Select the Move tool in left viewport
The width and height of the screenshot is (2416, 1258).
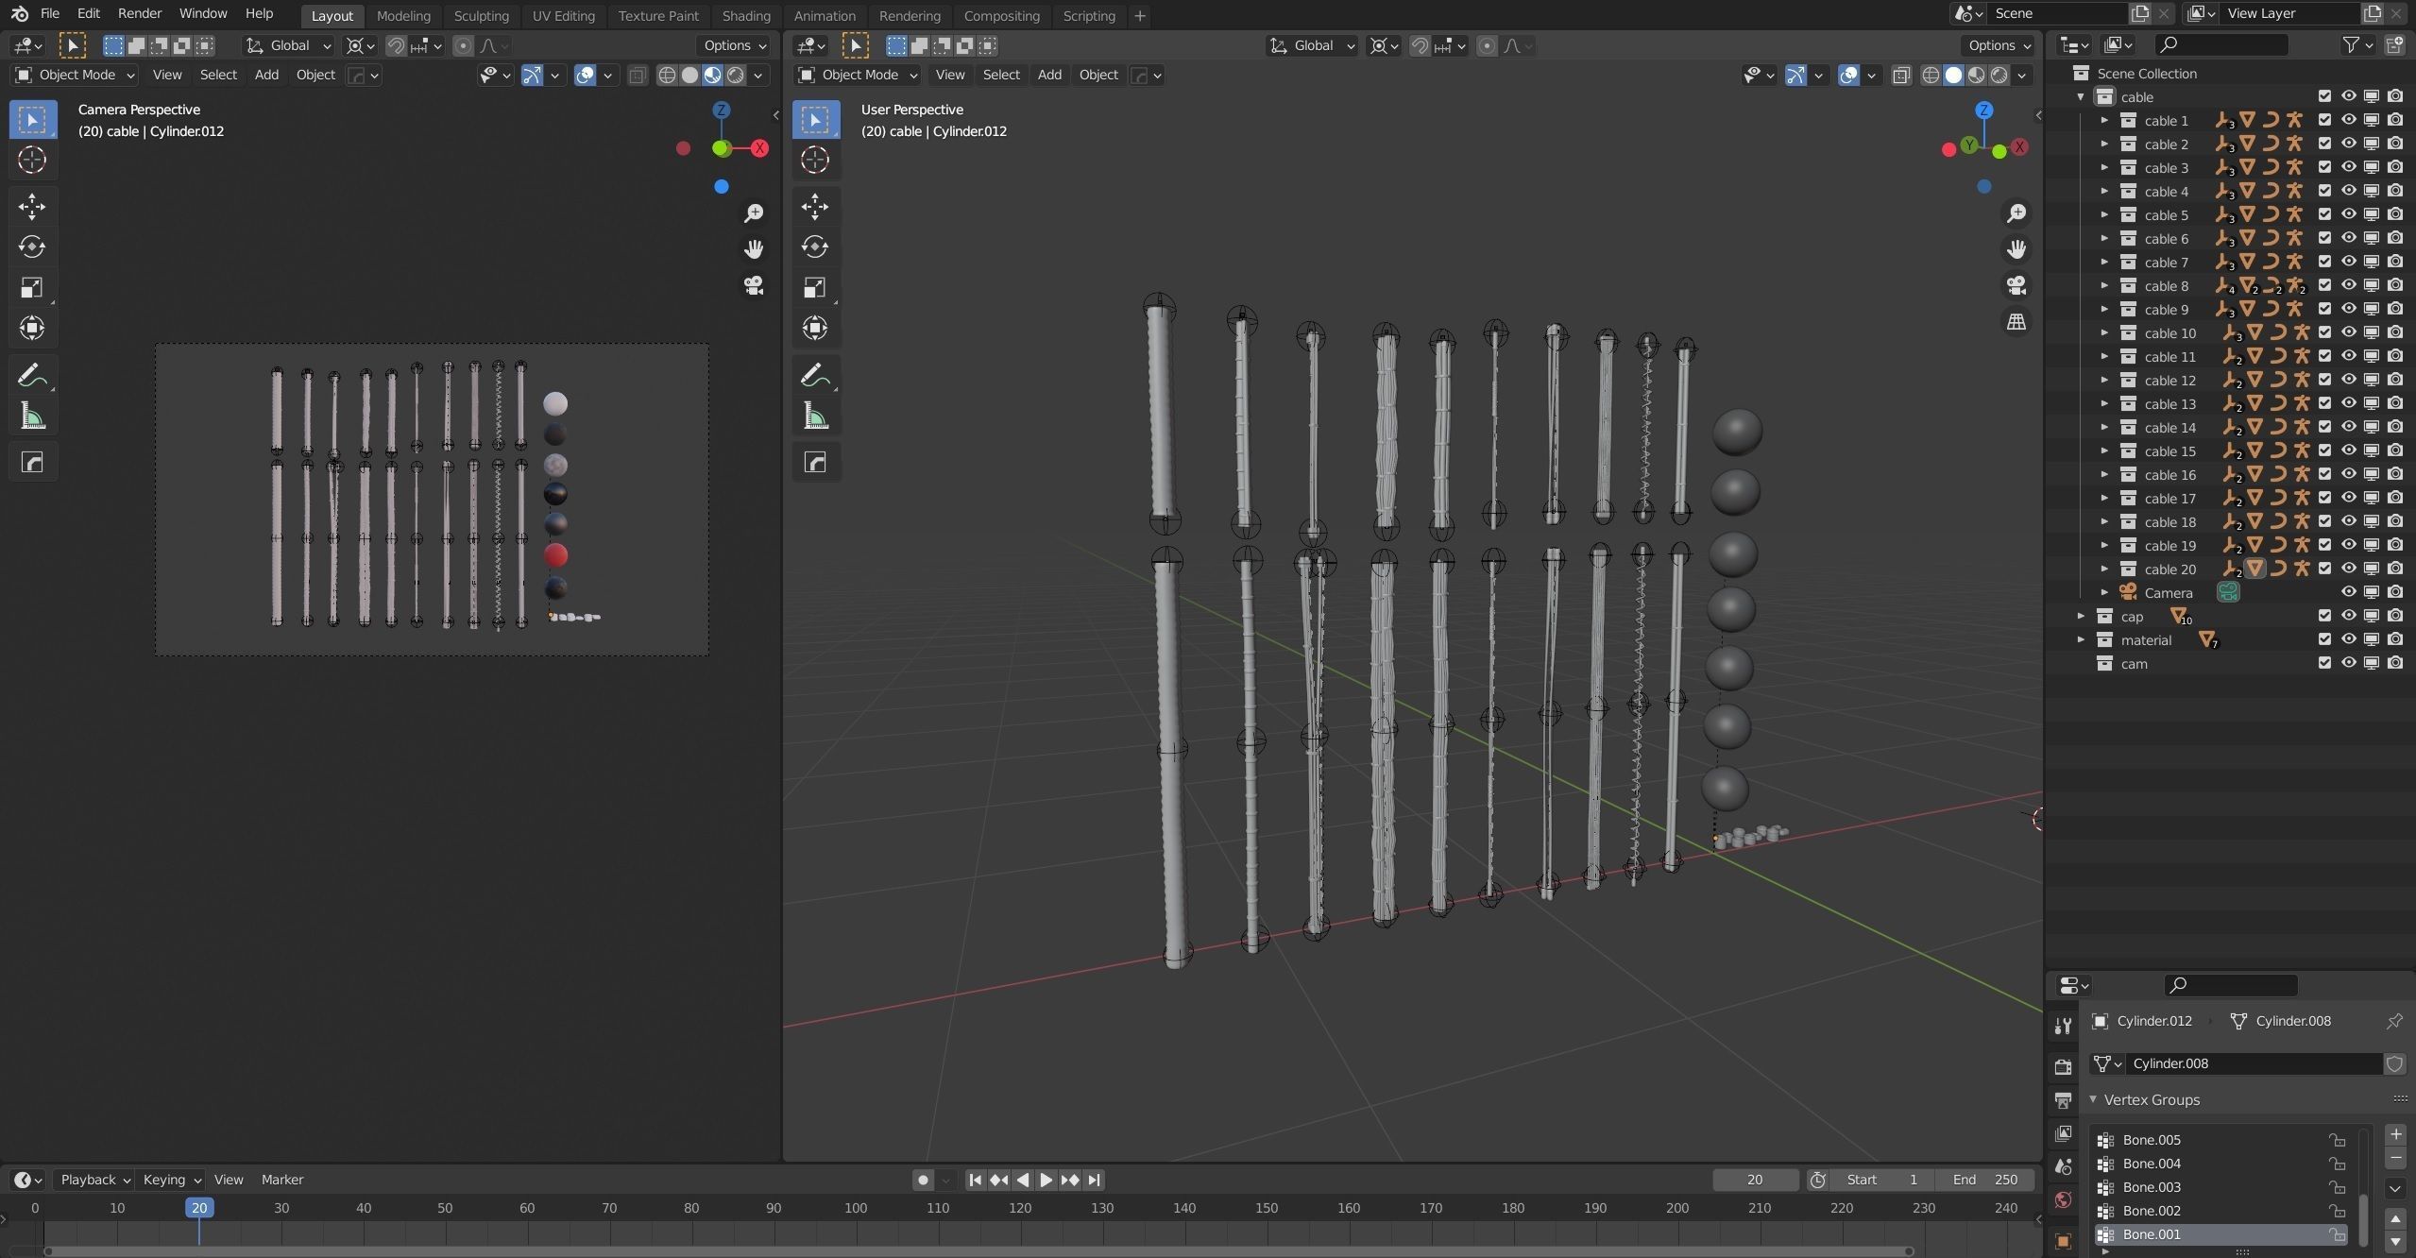click(32, 206)
